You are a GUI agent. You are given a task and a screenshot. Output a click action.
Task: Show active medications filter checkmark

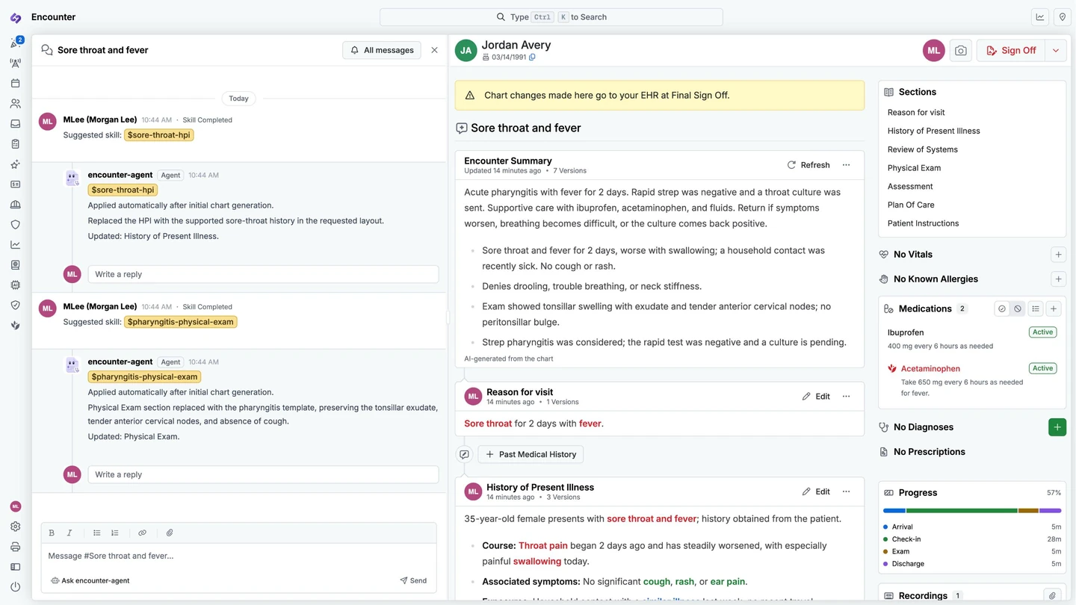(x=1002, y=308)
